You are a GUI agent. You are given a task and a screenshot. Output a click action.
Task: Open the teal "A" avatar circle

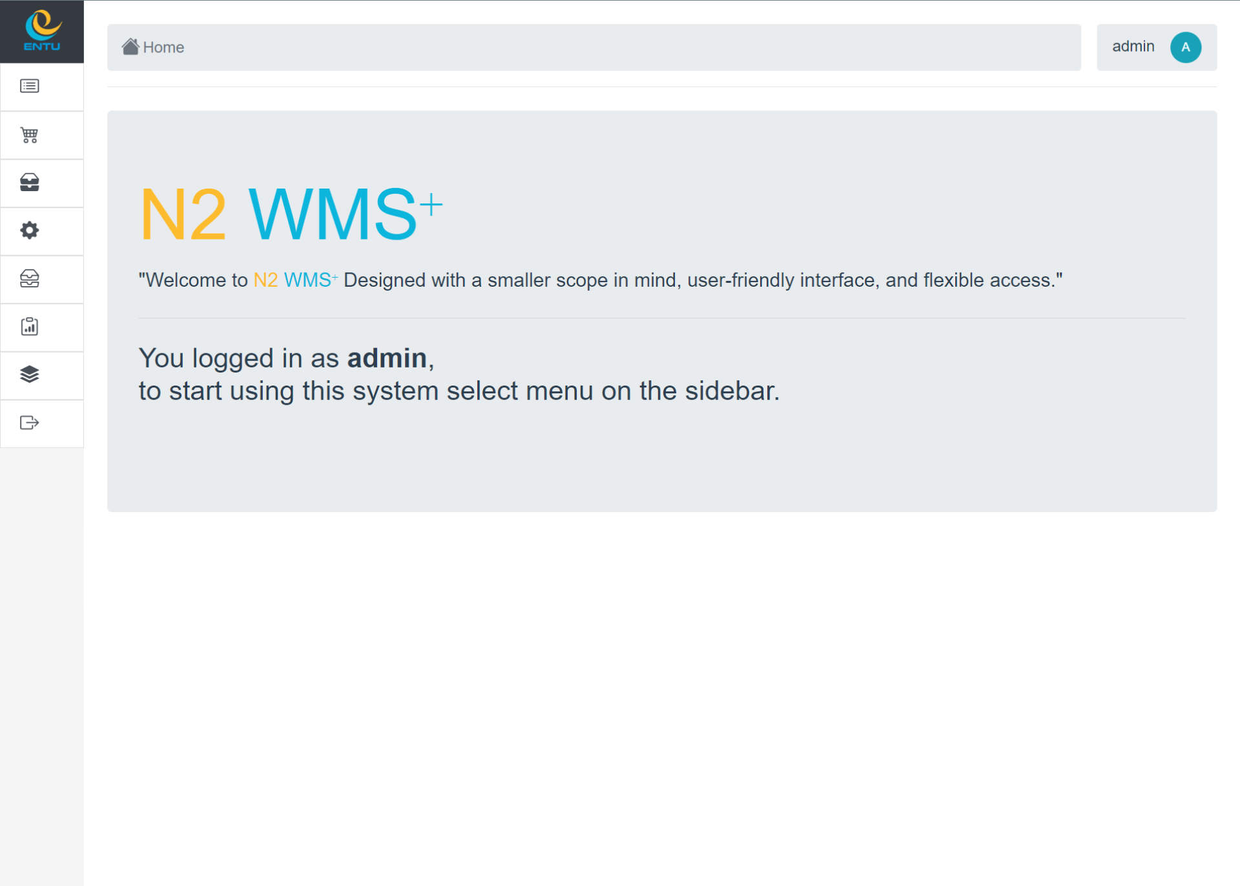pyautogui.click(x=1185, y=47)
